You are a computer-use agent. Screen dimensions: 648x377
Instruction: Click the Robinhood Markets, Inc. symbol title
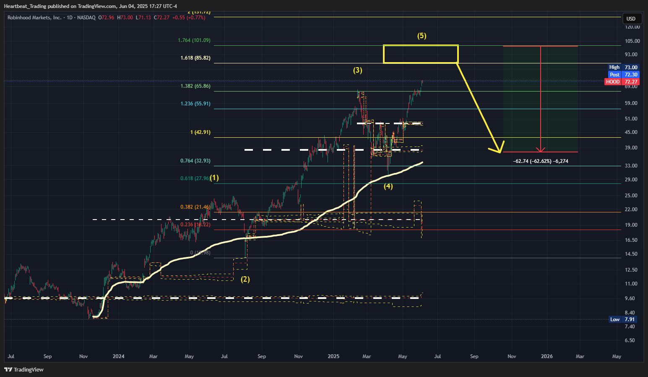34,18
